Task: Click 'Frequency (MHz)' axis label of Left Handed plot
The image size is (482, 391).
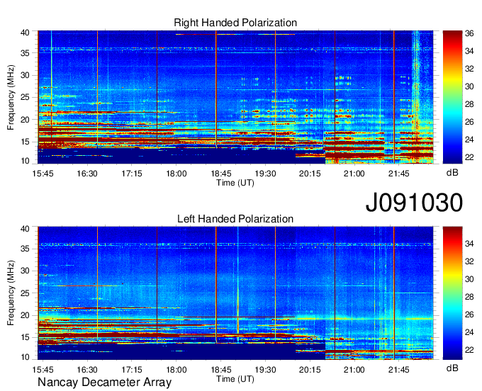Action: tap(11, 293)
